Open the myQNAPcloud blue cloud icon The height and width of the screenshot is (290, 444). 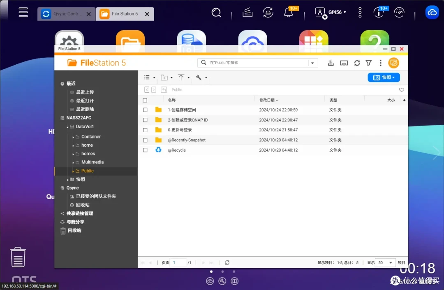(x=432, y=12)
